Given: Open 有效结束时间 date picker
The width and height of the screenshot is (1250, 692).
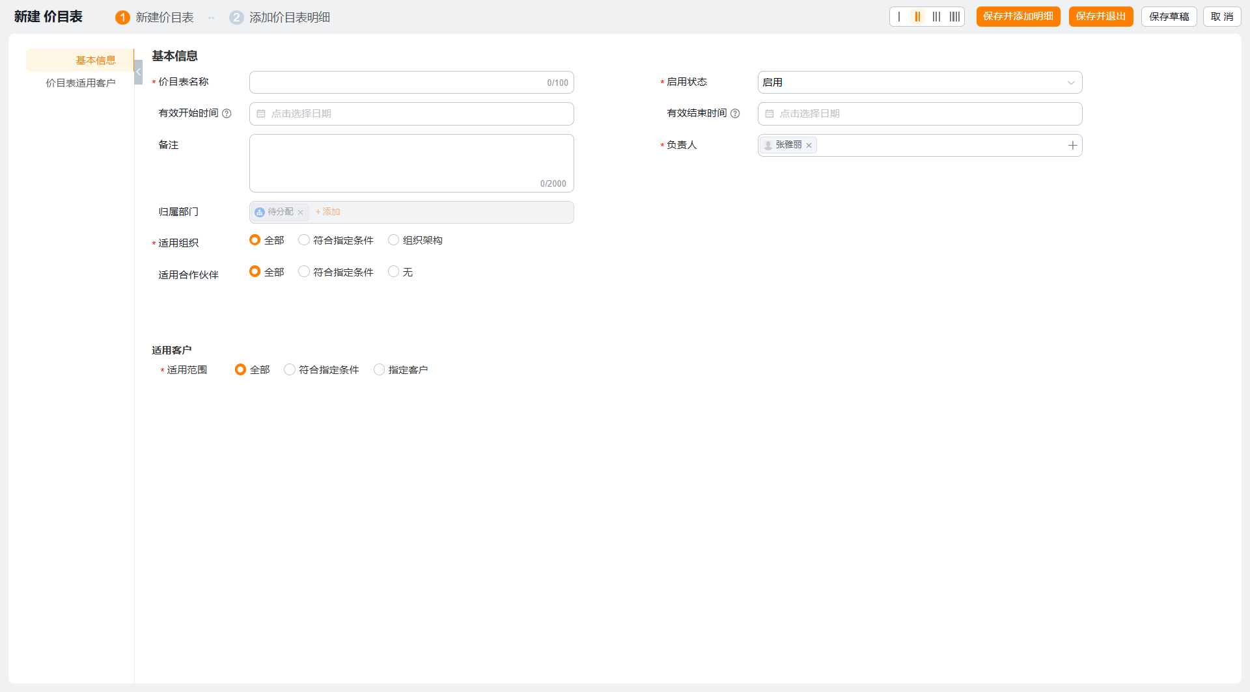Looking at the screenshot, I should pos(920,114).
